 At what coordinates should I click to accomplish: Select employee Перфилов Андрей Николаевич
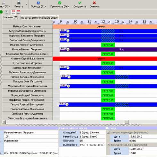click(27, 100)
